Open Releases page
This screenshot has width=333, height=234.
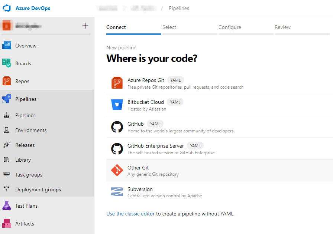[x=25, y=145]
